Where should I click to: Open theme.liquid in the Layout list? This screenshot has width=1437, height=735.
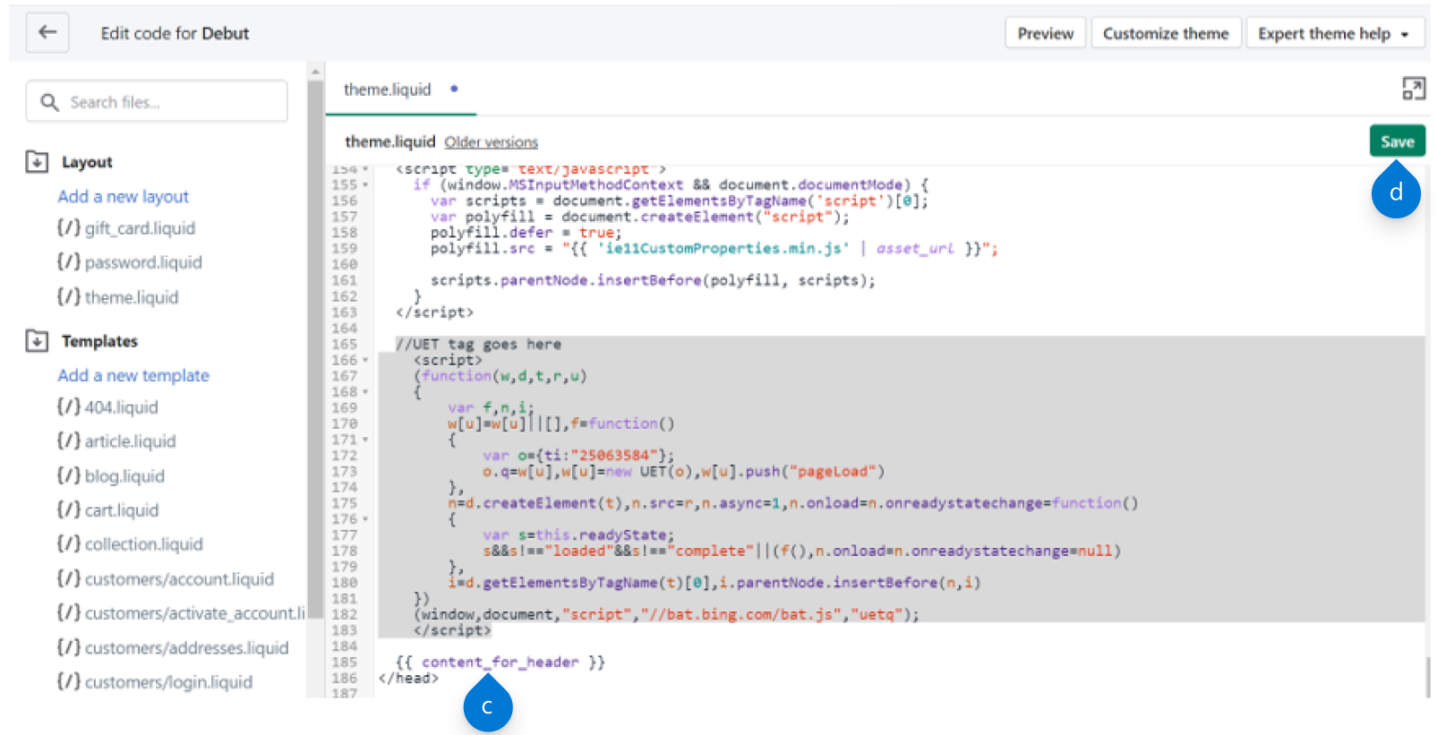118,297
